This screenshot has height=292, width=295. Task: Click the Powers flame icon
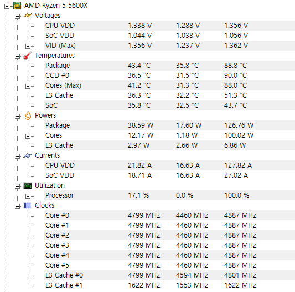point(28,115)
